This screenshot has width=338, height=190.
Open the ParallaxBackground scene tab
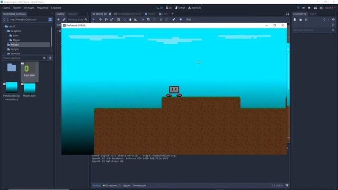[127, 14]
